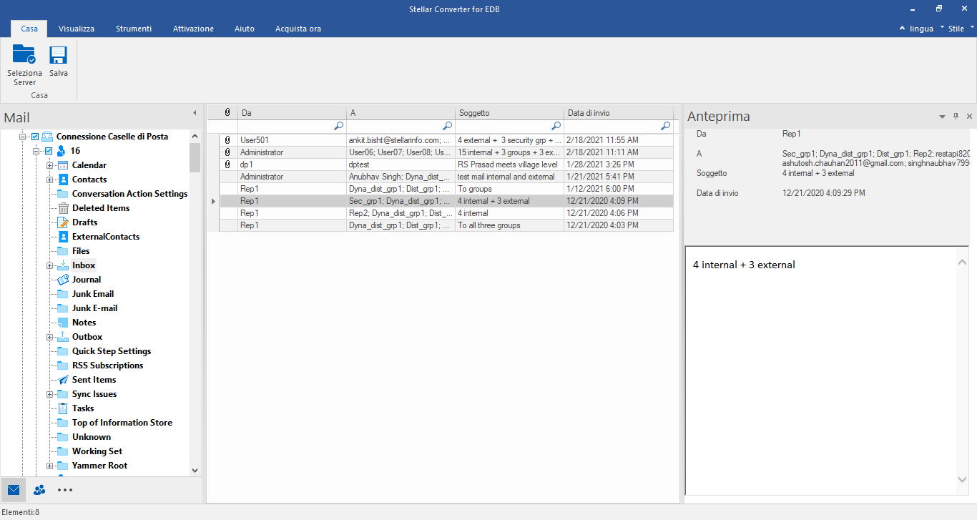Viewport: 977px width, 520px height.
Task: Click folder tree scrollbar up arrow
Action: [x=195, y=137]
